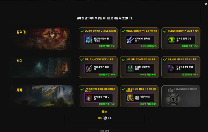Click the purple bracers reward icon

(172, 68)
